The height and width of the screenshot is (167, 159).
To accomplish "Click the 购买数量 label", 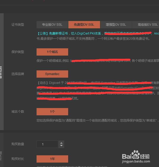I will (18, 144).
